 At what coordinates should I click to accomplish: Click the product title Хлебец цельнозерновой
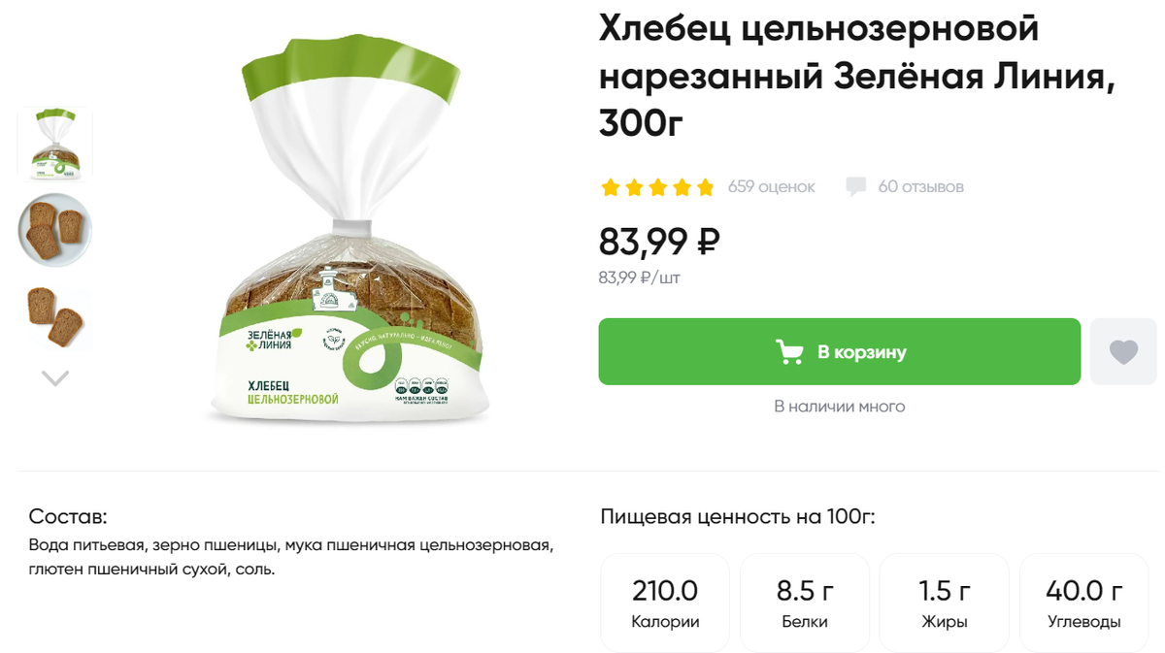coord(819,29)
